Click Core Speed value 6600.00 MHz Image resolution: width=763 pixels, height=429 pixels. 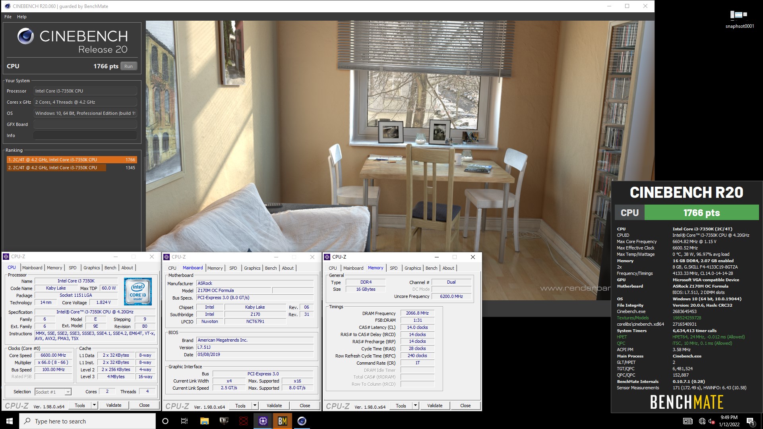coord(53,356)
